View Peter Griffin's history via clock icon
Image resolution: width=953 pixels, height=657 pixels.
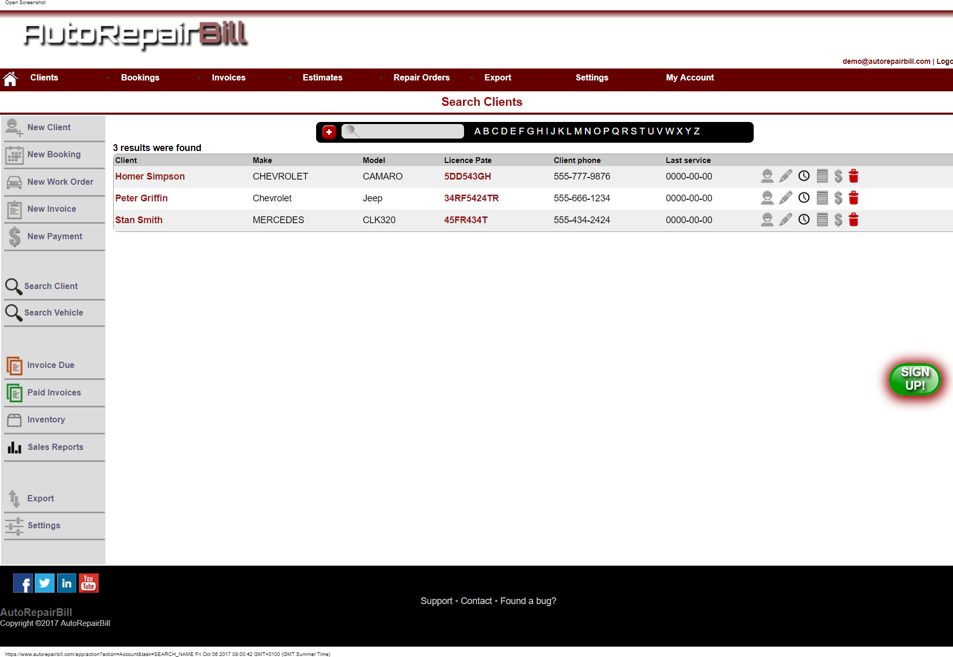804,198
